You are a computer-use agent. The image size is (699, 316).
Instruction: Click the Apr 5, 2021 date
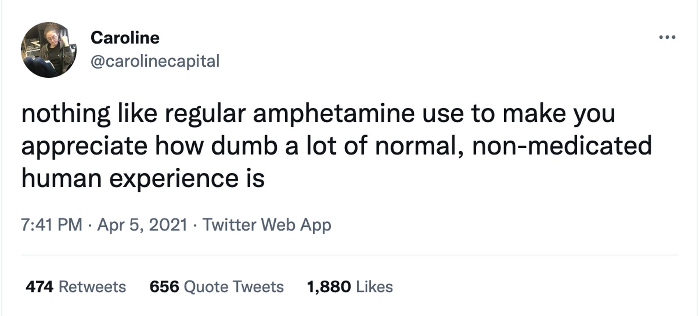pyautogui.click(x=142, y=225)
